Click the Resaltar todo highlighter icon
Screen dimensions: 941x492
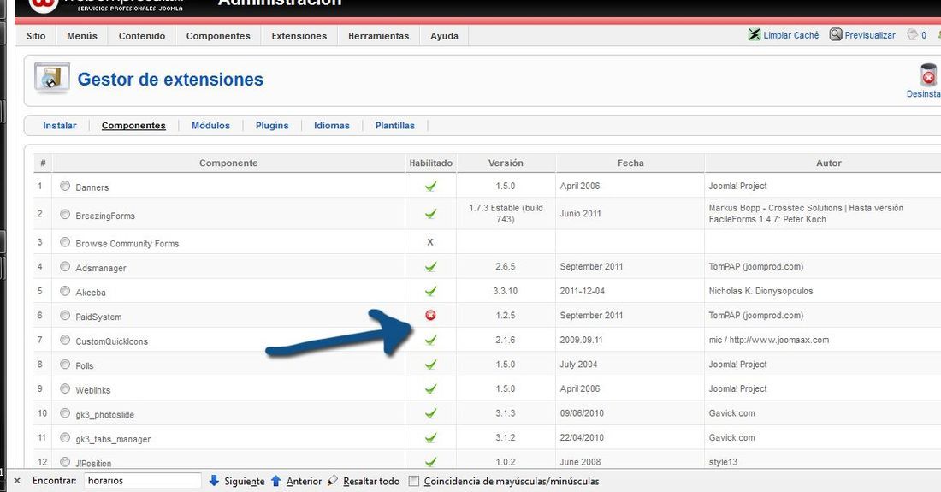coord(333,481)
